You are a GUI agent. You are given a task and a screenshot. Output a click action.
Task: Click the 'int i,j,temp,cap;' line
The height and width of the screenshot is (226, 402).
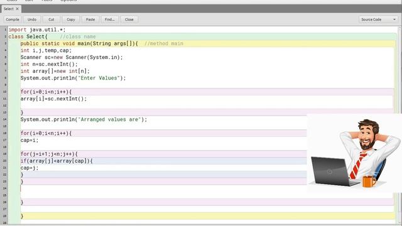point(46,50)
